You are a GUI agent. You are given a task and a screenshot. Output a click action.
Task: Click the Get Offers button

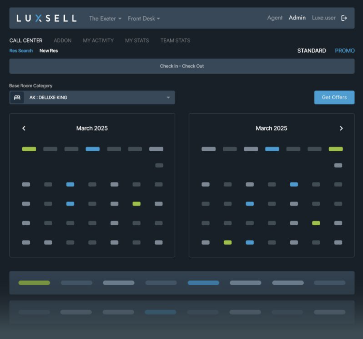[334, 97]
